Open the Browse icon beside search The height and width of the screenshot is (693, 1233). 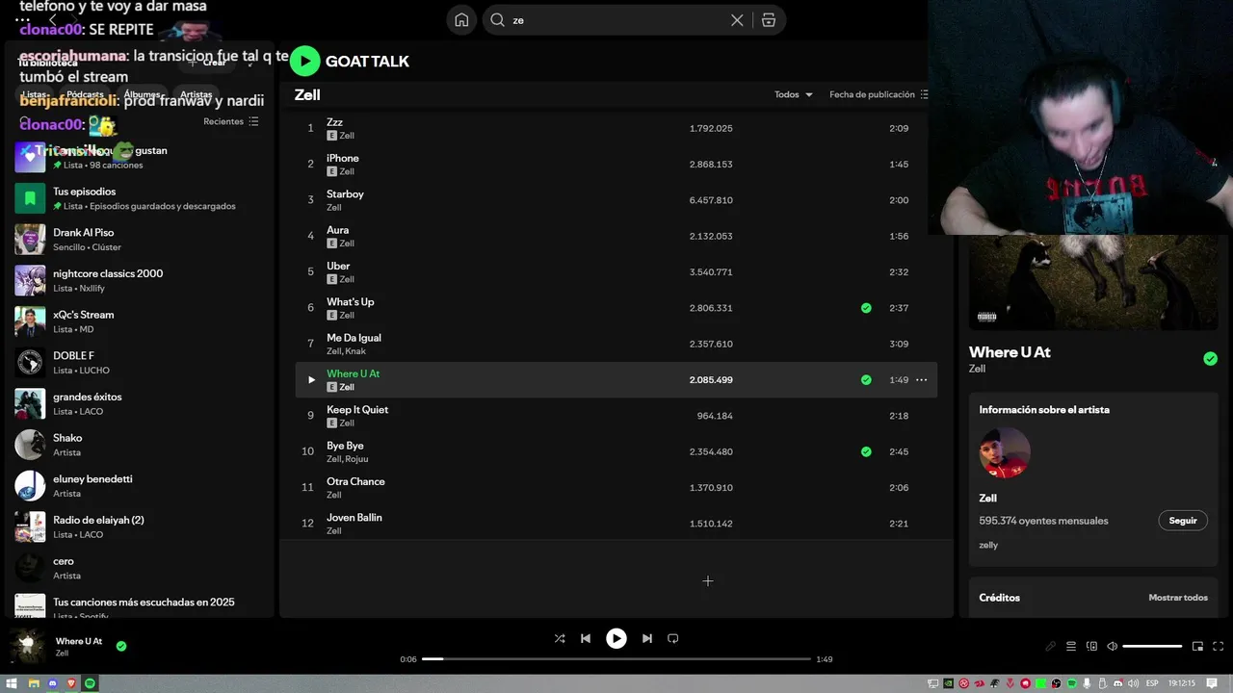pos(769,20)
